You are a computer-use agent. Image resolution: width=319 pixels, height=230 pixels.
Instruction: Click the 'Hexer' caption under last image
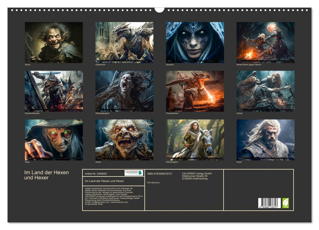coord(239,162)
